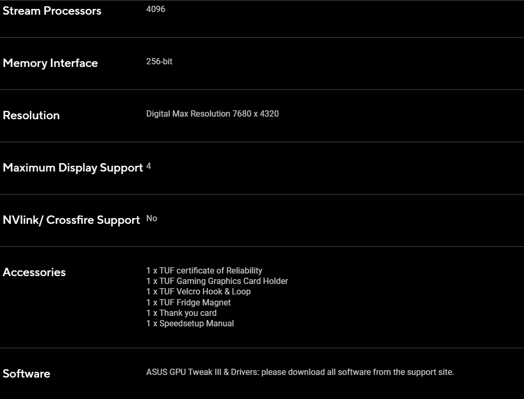Click the Resolution row label
The width and height of the screenshot is (524, 399).
coord(31,116)
